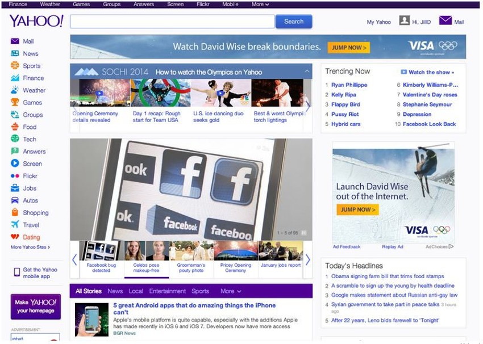Go to next story thumbnails

point(308,260)
